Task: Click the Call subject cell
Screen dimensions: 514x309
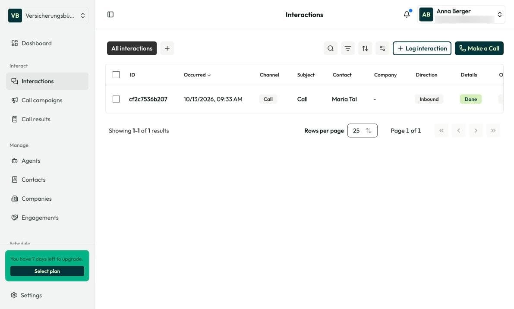Action: pos(302,99)
